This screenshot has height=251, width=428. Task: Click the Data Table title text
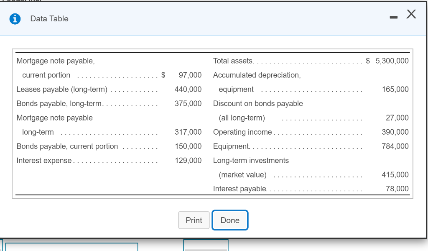coord(49,18)
